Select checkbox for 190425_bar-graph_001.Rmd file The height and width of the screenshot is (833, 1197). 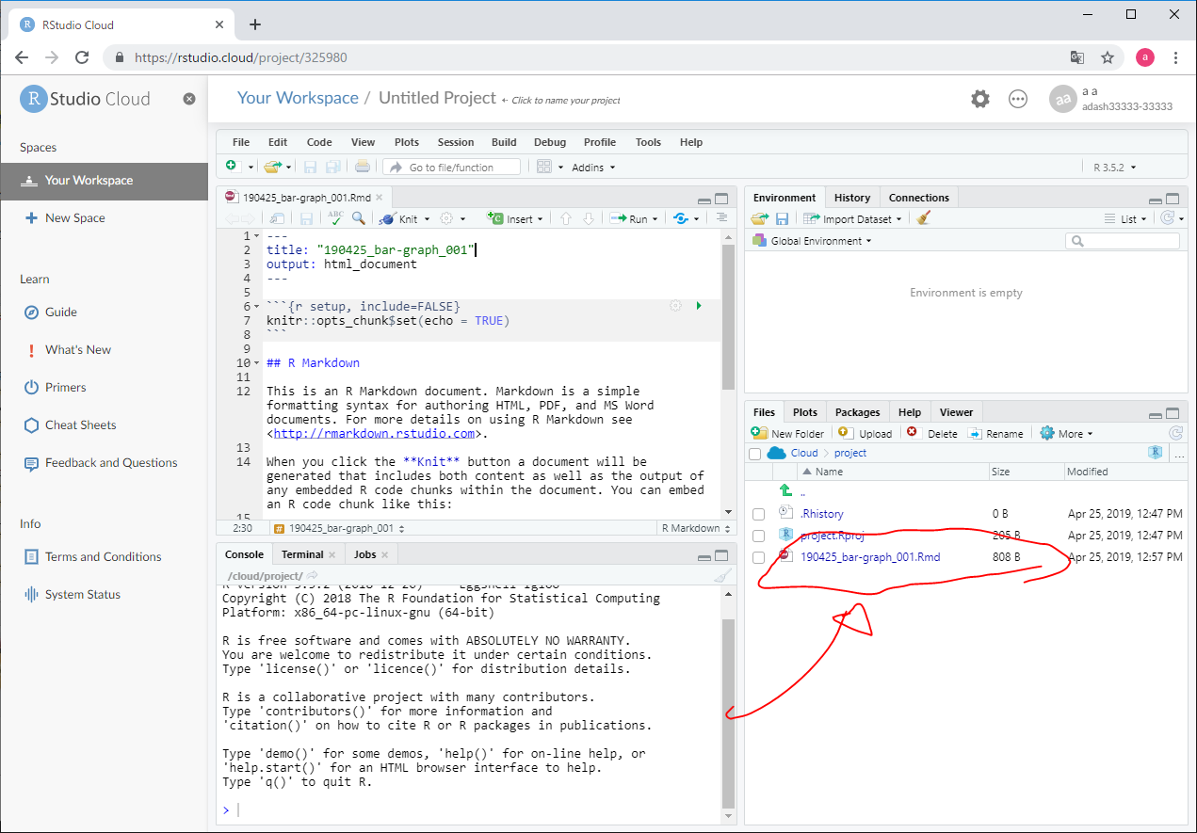click(x=758, y=557)
